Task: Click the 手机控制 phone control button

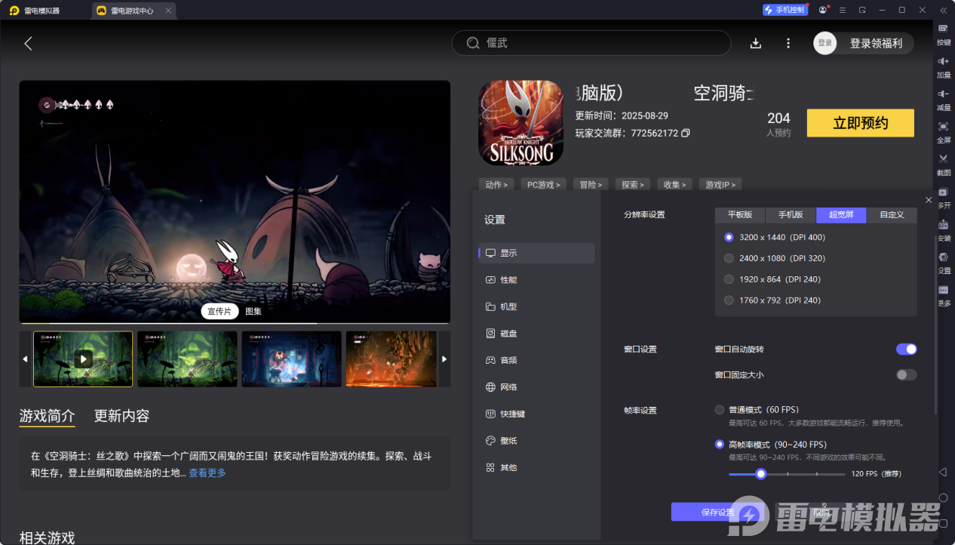Action: [x=785, y=10]
